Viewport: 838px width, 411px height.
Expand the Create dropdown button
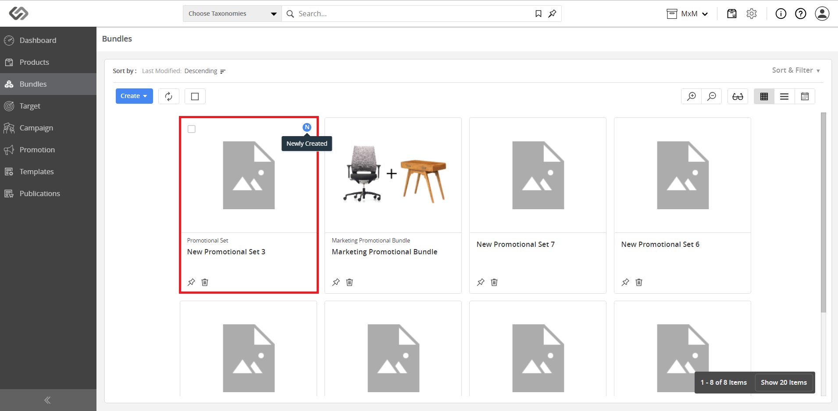coord(134,96)
